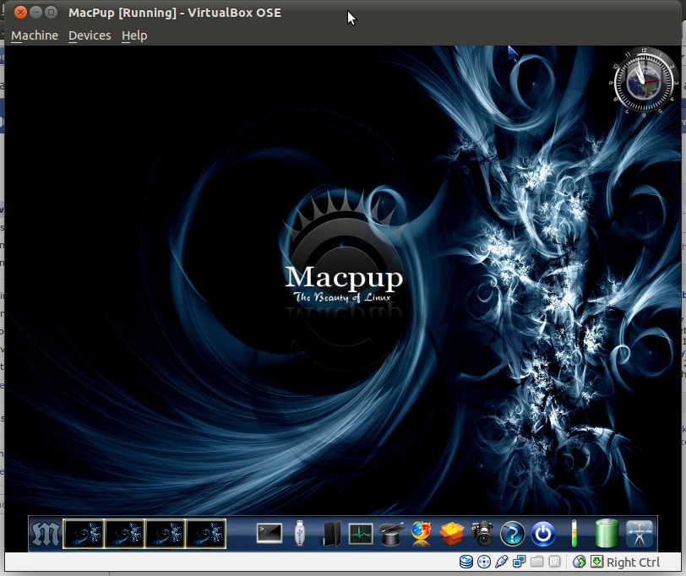Switch to the second virtual desktop thumbnail
Viewport: 686px width, 576px height.
125,534
